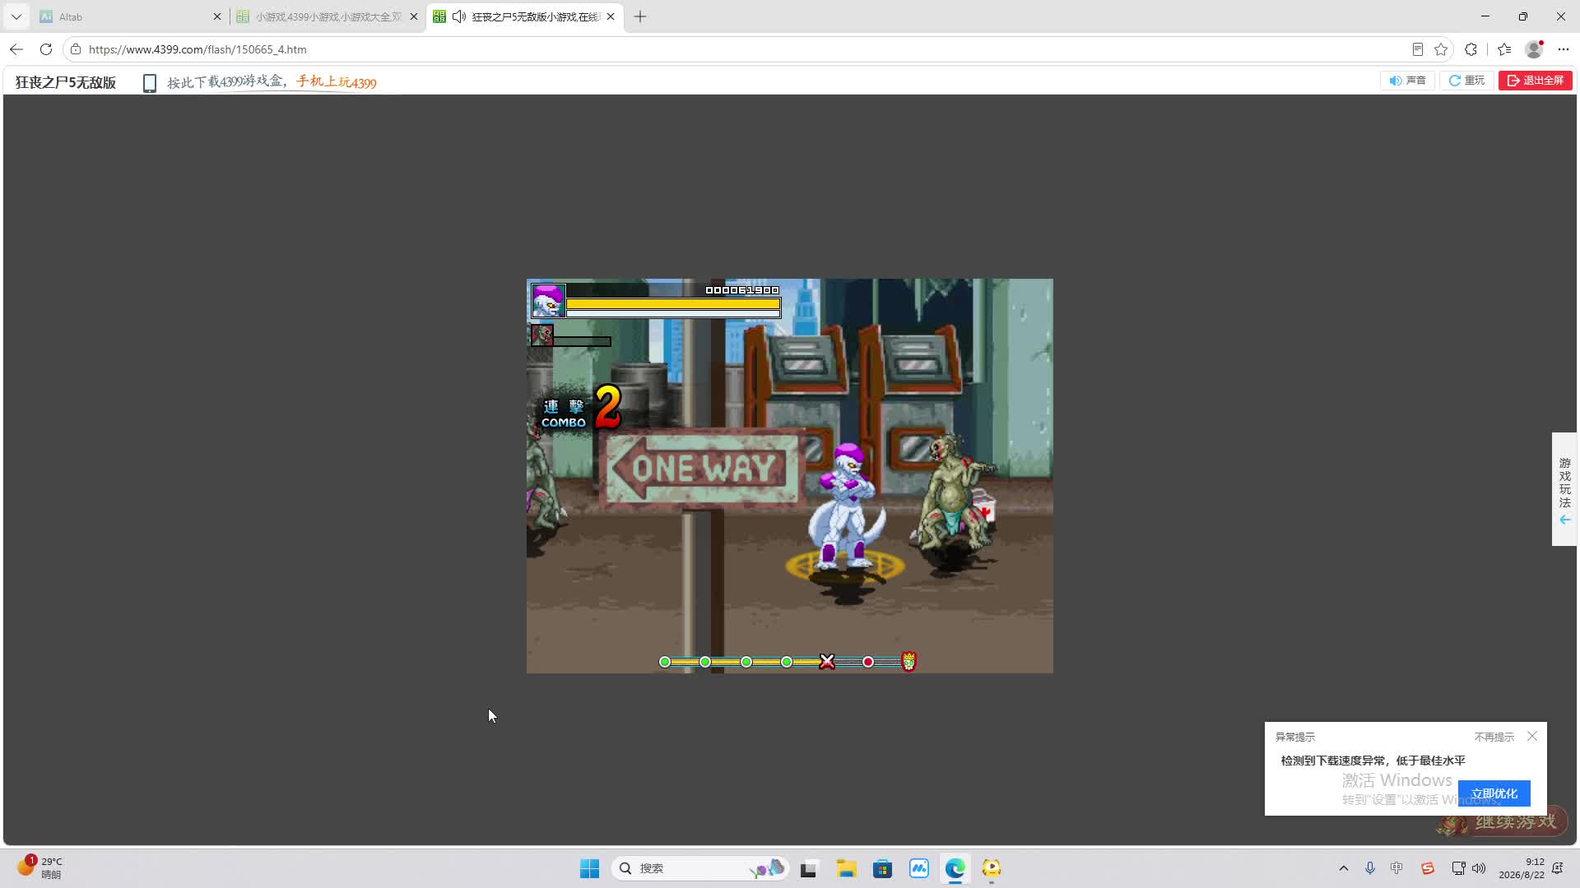Close the Altab tab
The width and height of the screenshot is (1580, 888).
tap(217, 16)
